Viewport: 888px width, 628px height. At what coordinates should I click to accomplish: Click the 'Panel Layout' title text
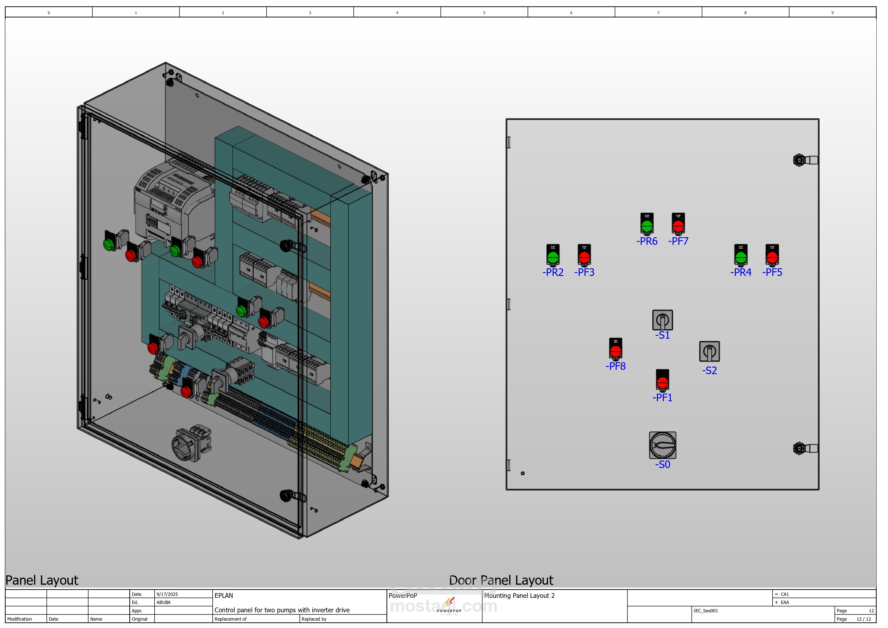42,580
